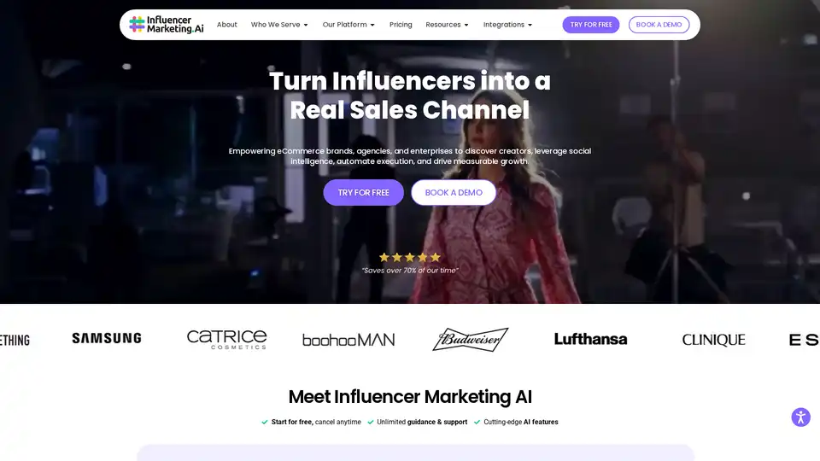Click the "Saves over 70% of our time" quote

(410, 271)
